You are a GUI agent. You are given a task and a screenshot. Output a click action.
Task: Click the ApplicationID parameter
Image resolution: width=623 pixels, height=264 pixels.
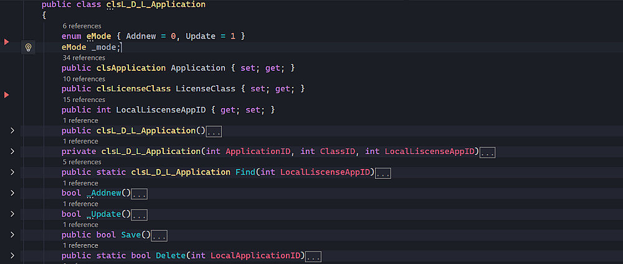[258, 152]
